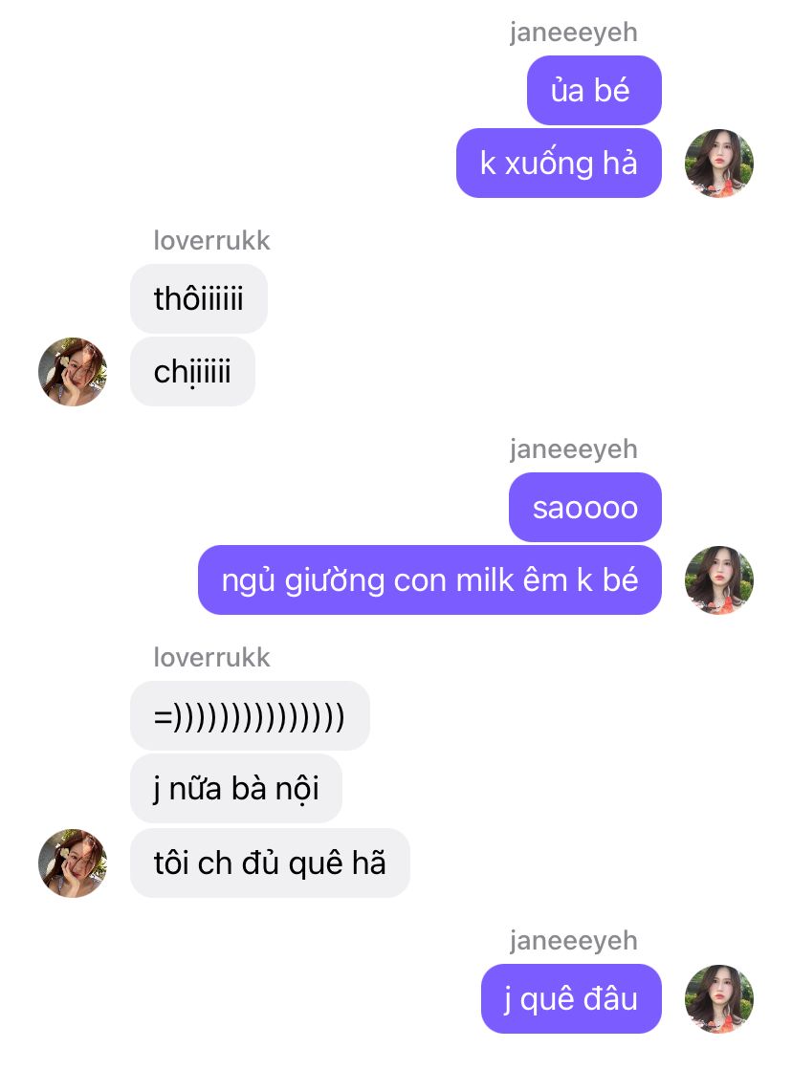Open janeeeyeh username above "j quê đâu"
This screenshot has width=792, height=1070.
click(x=574, y=941)
